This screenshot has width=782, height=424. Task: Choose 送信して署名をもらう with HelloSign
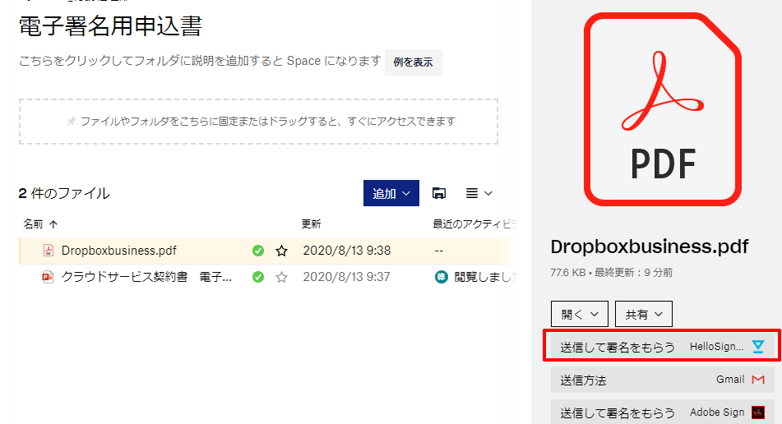tap(662, 346)
